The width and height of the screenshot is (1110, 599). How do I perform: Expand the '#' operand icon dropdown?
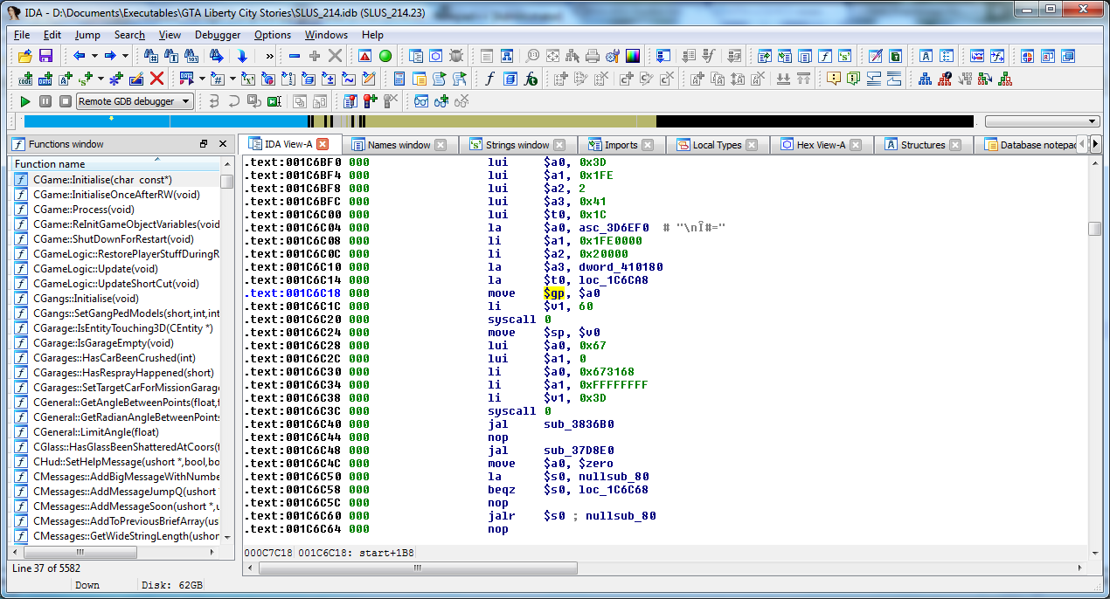(x=232, y=79)
